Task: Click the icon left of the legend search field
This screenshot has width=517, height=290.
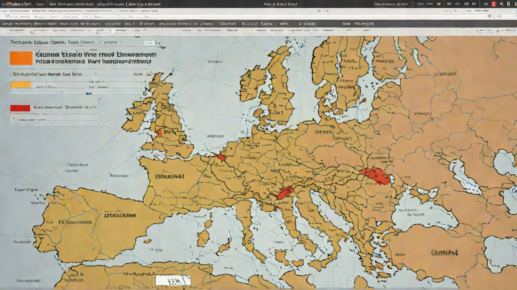Action: coord(15,119)
